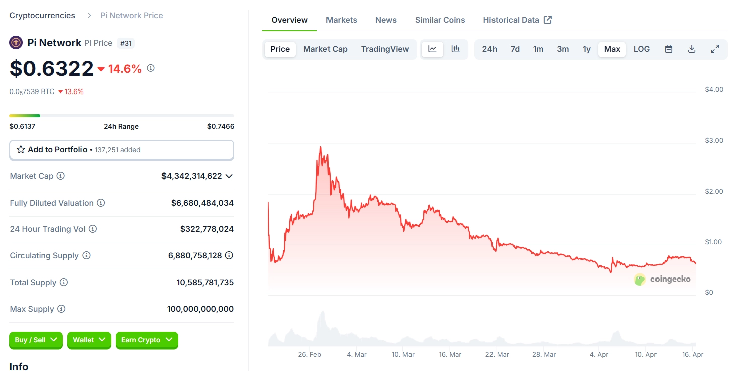Click the Pi Network coin logo
This screenshot has width=738, height=371.
point(16,43)
